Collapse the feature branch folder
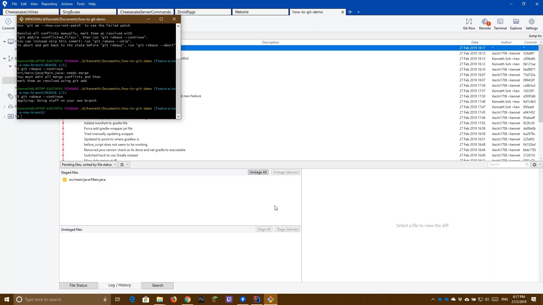This screenshot has width=543, height=305. click(10, 66)
